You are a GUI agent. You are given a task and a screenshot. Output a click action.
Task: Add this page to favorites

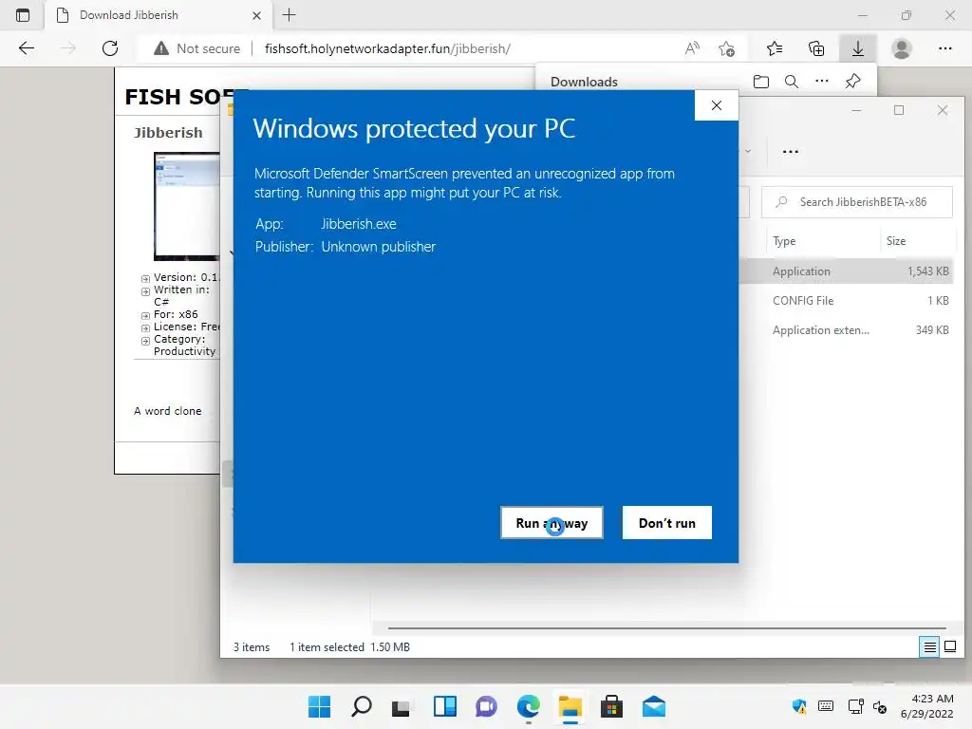coord(727,48)
